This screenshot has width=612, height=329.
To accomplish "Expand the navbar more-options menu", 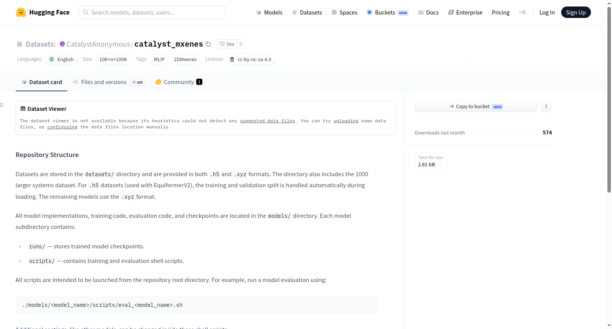I will pyautogui.click(x=522, y=13).
